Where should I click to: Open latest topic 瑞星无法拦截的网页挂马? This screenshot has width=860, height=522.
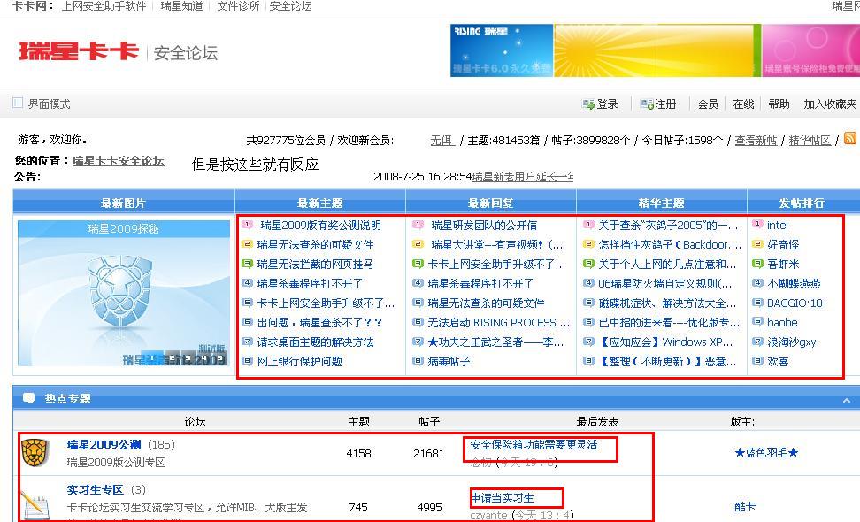click(315, 265)
